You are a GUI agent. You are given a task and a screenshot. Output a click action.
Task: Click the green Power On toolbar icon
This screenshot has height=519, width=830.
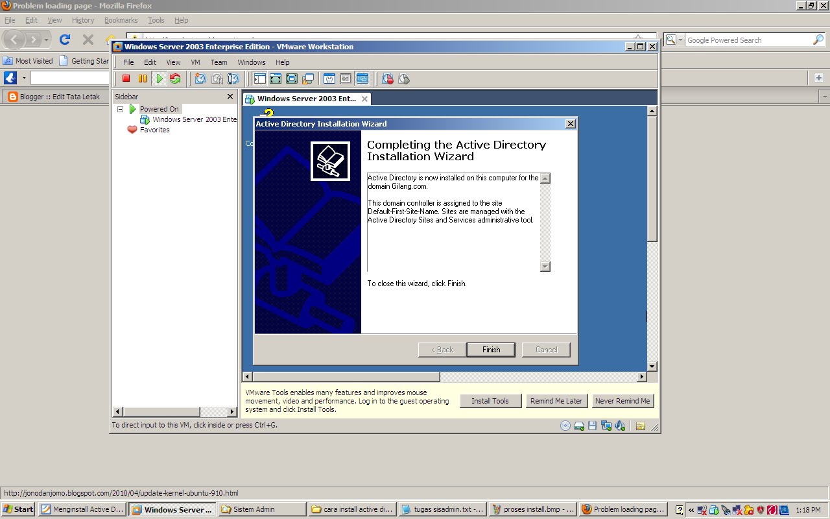pyautogui.click(x=159, y=78)
